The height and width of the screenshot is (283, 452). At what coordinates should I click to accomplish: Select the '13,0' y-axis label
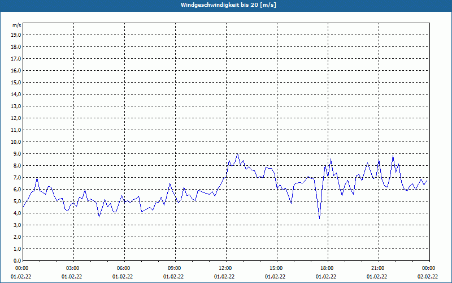point(16,106)
